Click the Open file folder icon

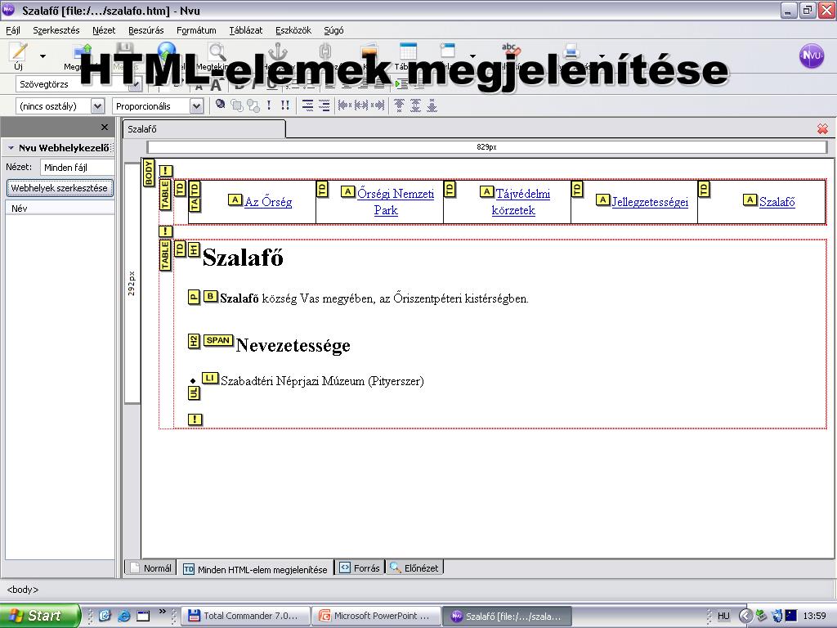click(83, 52)
